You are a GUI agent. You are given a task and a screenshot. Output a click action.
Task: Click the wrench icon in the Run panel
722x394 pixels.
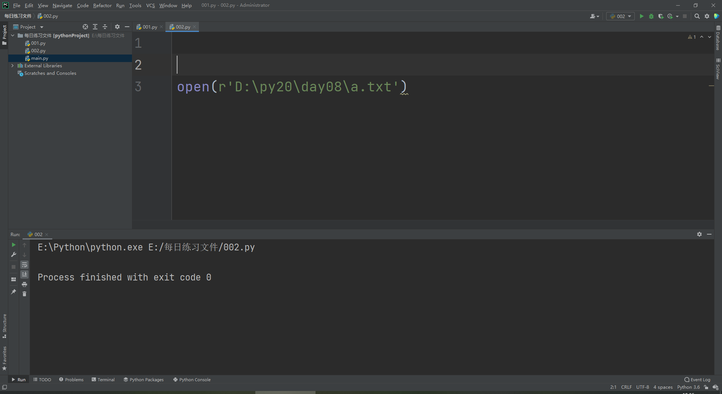(x=14, y=255)
